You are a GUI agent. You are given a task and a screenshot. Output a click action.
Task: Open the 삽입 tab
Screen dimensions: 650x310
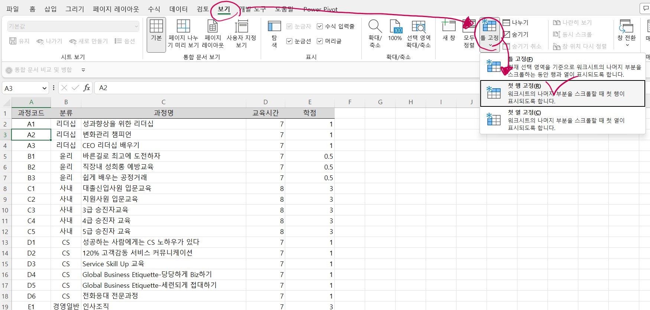coord(51,9)
